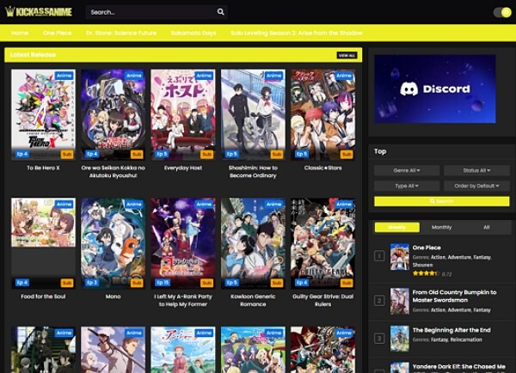Click Reincarnation genre under Beginning After the End

coord(466,339)
